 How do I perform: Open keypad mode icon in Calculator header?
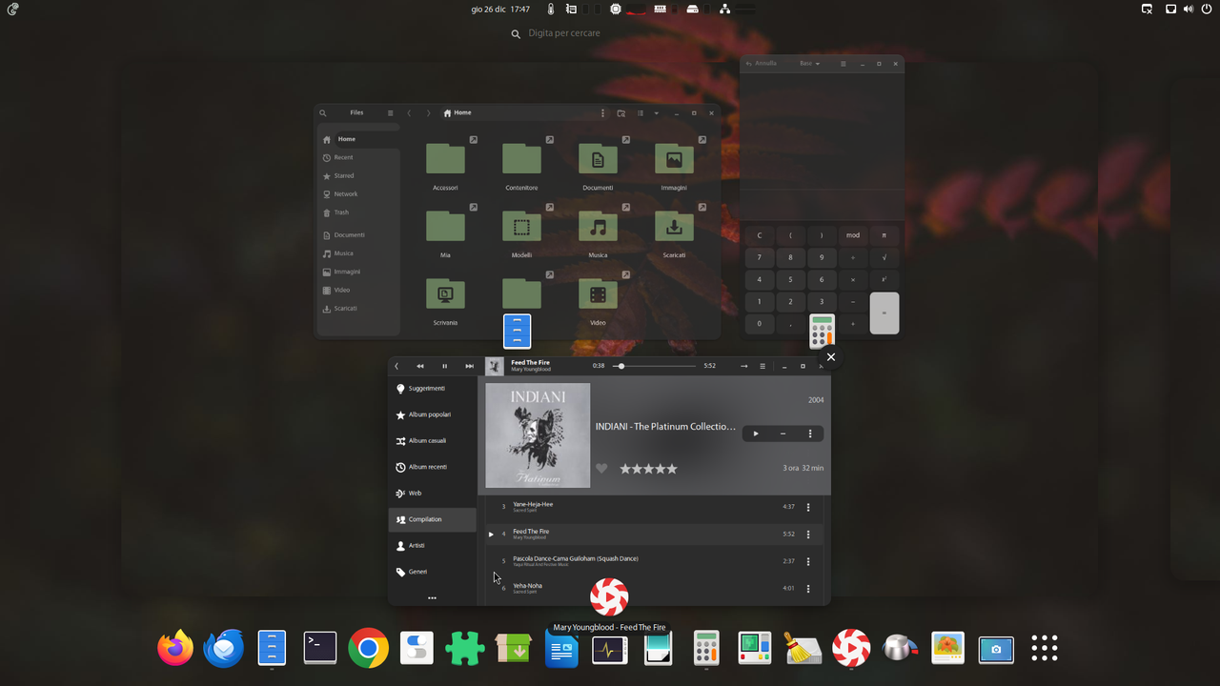843,63
